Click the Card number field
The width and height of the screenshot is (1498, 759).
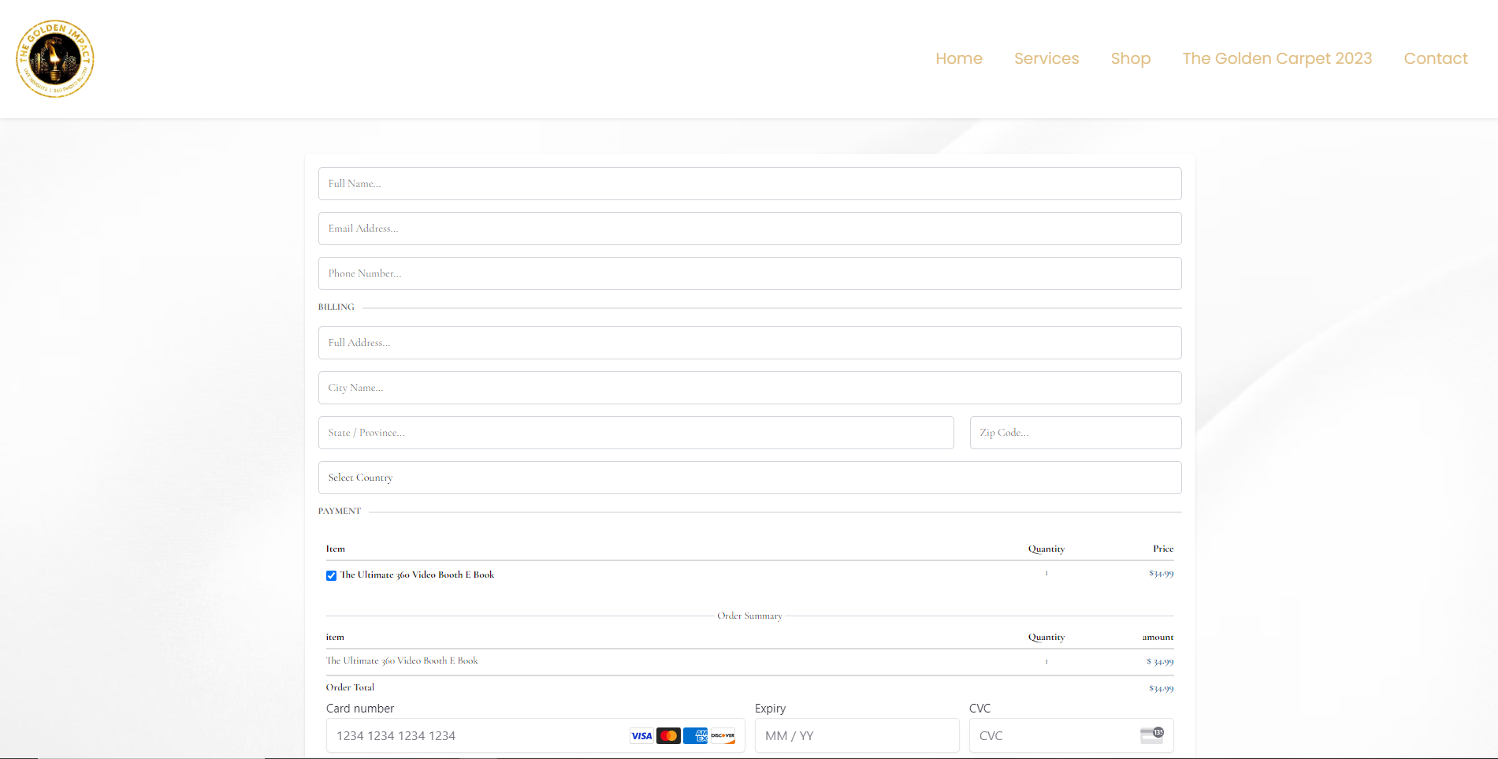pyautogui.click(x=473, y=735)
